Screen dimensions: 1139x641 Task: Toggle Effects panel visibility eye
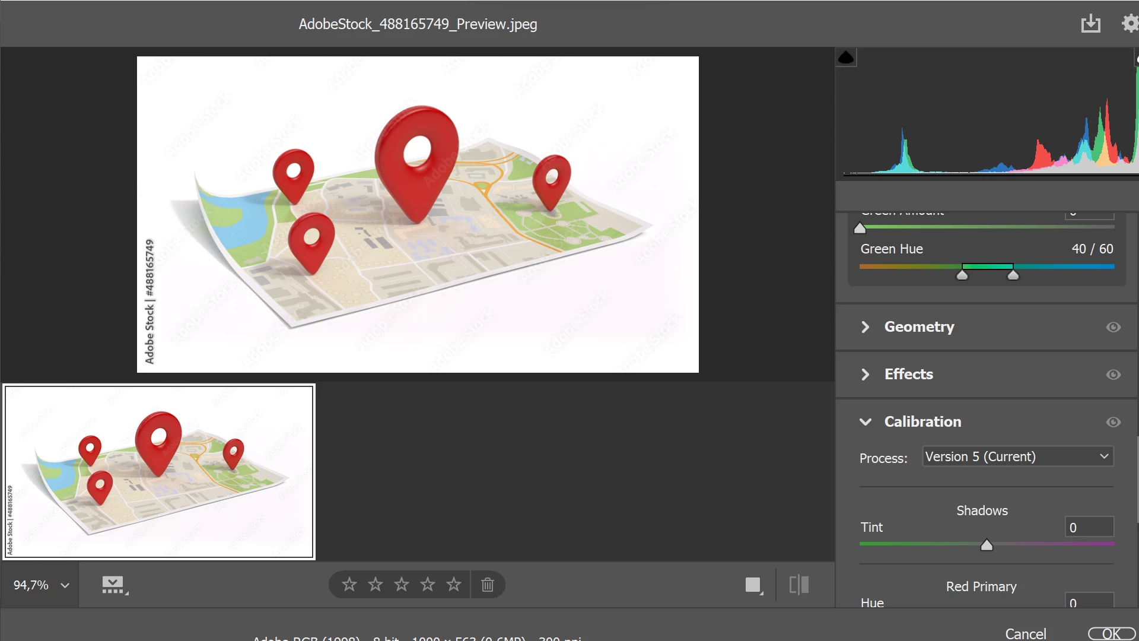[1113, 375]
